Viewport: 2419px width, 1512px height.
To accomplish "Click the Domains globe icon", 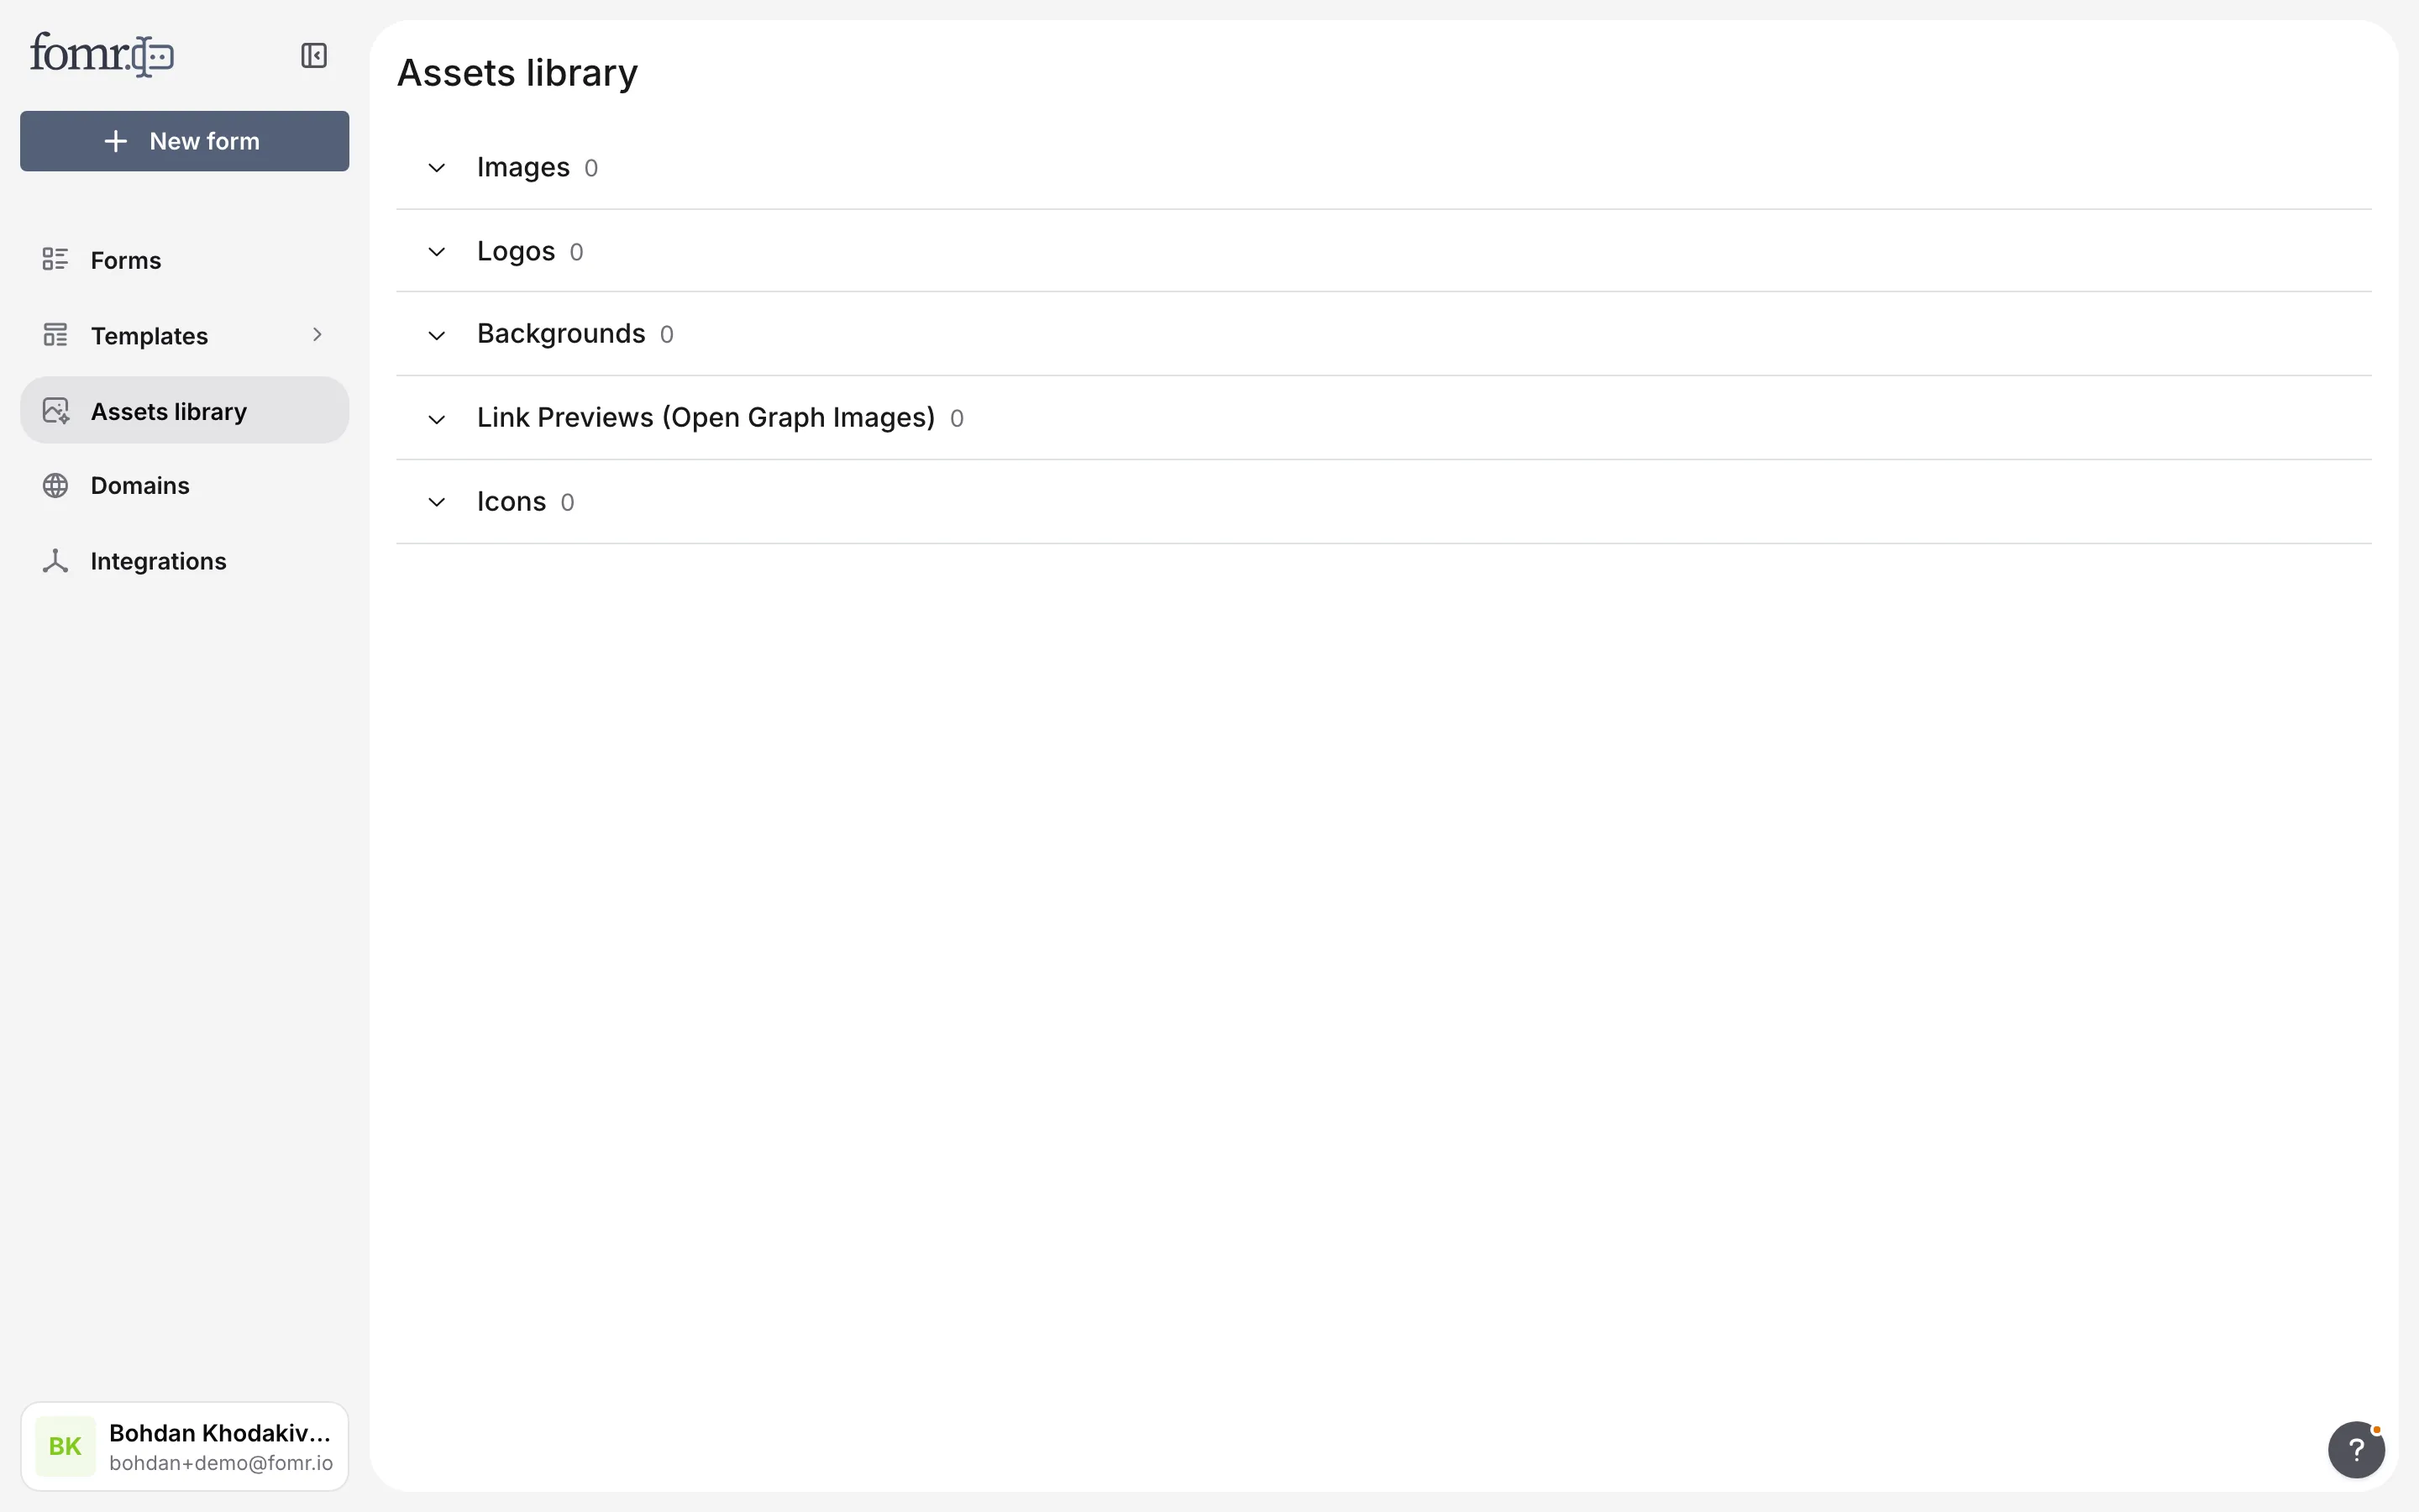I will coord(55,485).
